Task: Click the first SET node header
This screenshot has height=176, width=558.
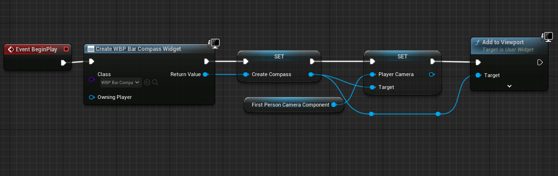Action: click(279, 56)
